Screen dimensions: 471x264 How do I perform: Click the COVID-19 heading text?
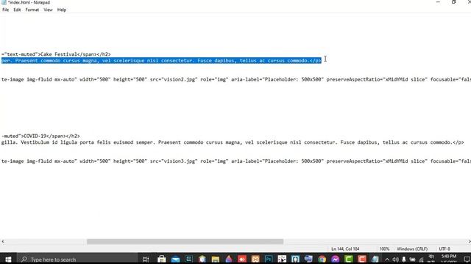tap(35, 136)
